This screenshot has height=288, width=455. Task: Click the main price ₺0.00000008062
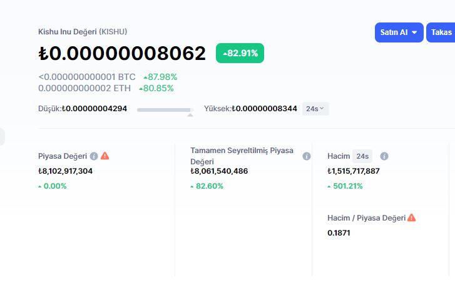coord(122,54)
